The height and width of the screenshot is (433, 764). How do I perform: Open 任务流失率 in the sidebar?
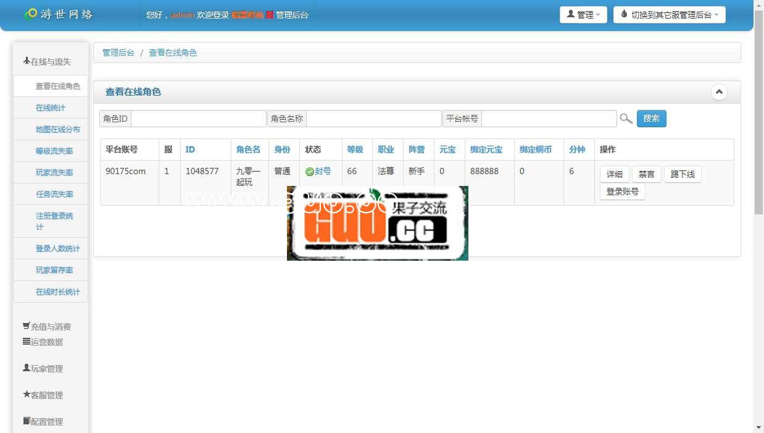51,195
